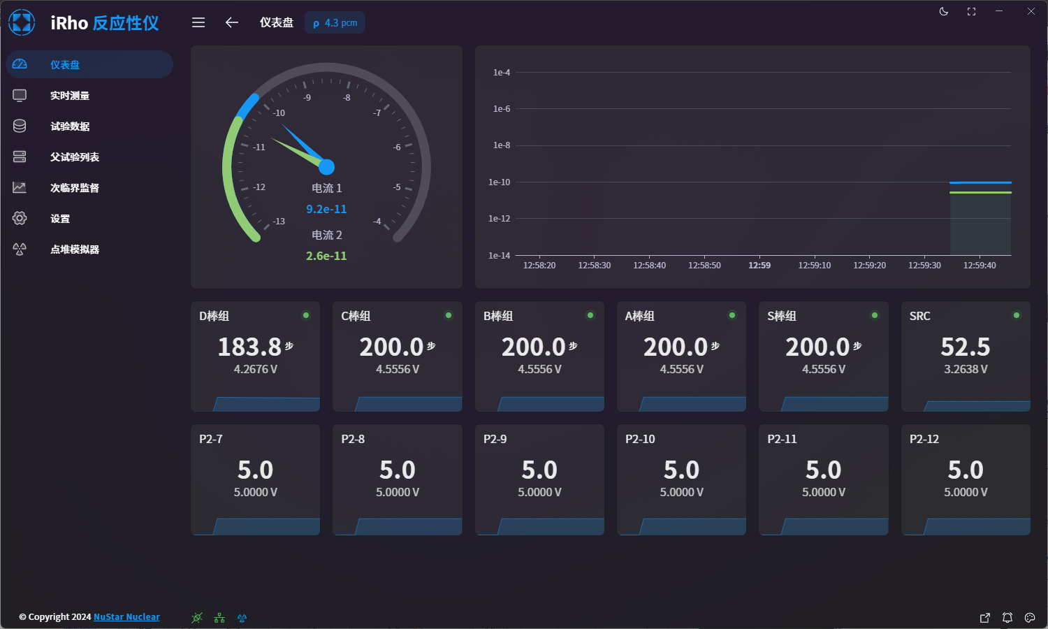Click the blue radiation status icon in footer
Viewport: 1048px width, 629px height.
pos(242,618)
